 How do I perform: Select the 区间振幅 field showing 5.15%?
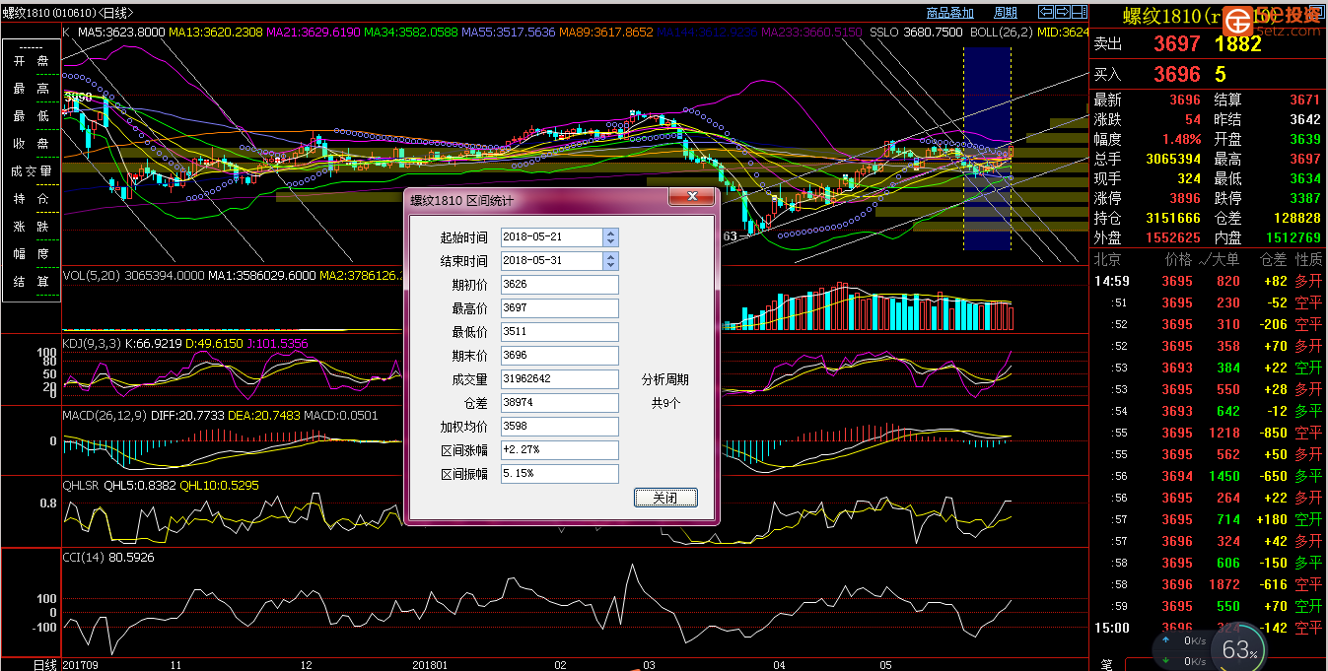[x=559, y=474]
